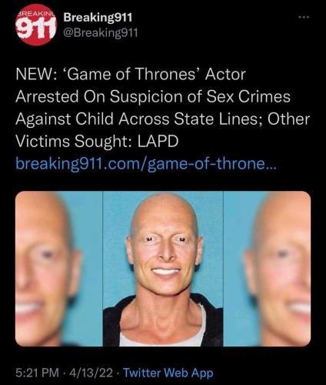The width and height of the screenshot is (326, 385).
Task: Click the blurred left panel of the image
Action: coord(59,269)
